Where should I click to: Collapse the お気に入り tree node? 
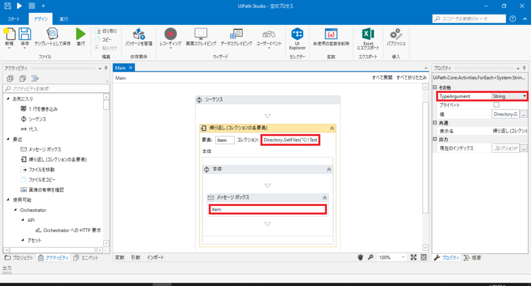(8, 98)
